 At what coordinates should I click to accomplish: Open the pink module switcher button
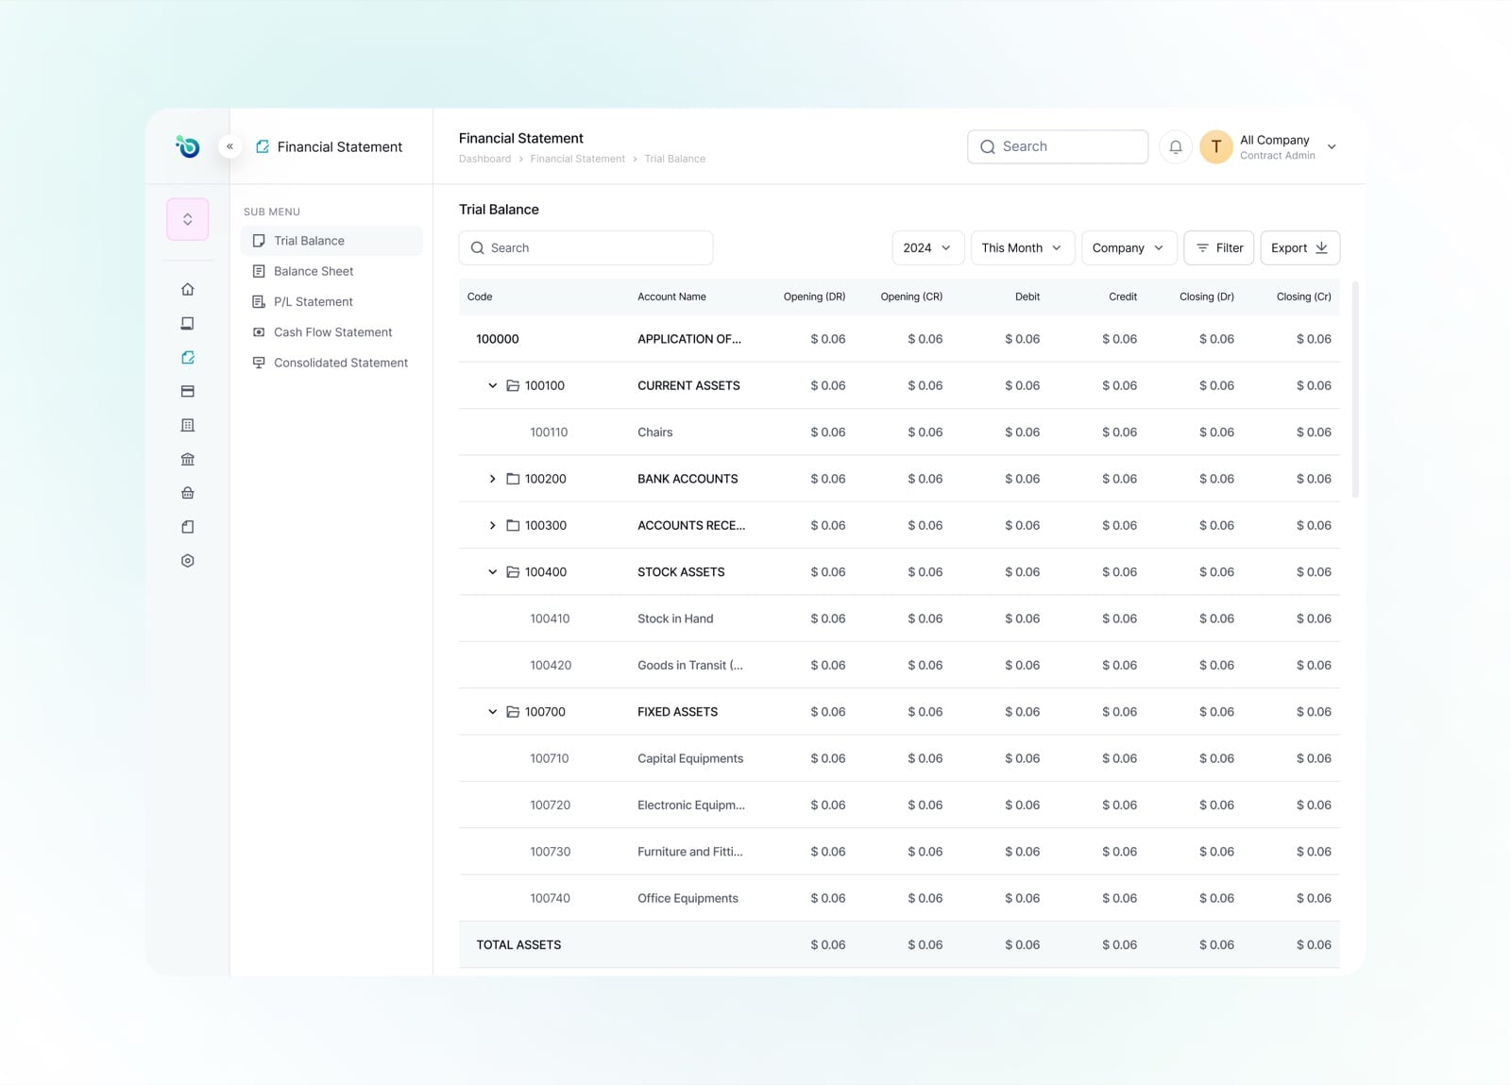pos(188,219)
